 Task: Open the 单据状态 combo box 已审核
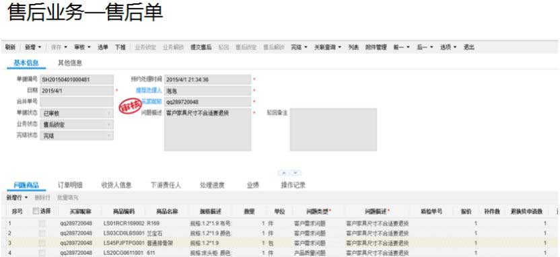pos(77,113)
